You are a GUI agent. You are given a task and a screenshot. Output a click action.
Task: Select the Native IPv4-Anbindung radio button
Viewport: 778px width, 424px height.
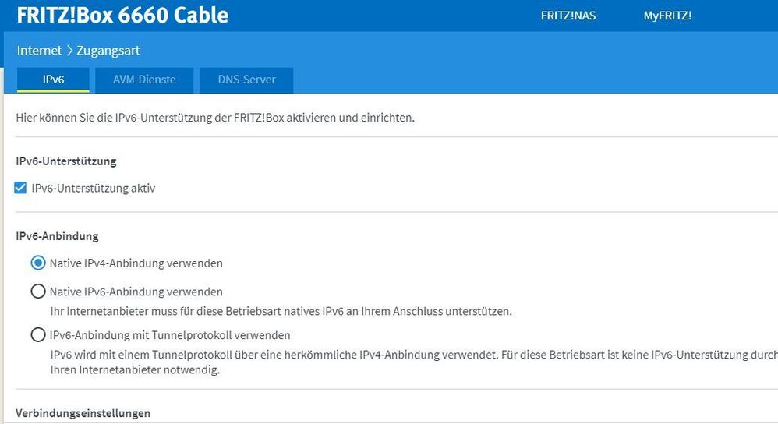[37, 263]
